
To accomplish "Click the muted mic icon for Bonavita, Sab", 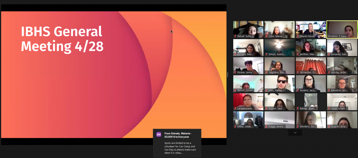I will 329,54.
